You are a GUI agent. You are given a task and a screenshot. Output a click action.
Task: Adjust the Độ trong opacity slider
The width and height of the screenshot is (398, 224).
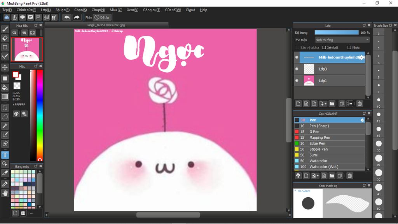click(x=337, y=33)
